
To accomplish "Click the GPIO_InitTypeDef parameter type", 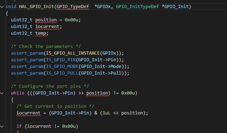I will [137, 7].
